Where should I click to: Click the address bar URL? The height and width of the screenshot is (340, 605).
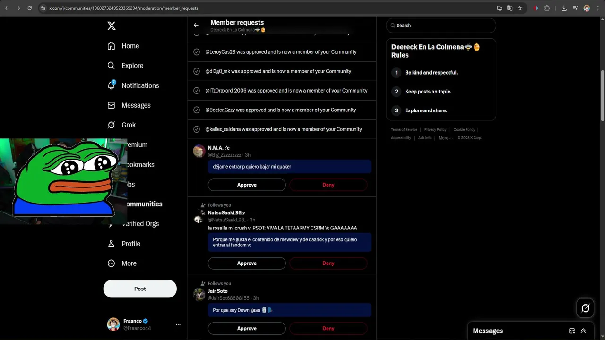click(x=124, y=8)
